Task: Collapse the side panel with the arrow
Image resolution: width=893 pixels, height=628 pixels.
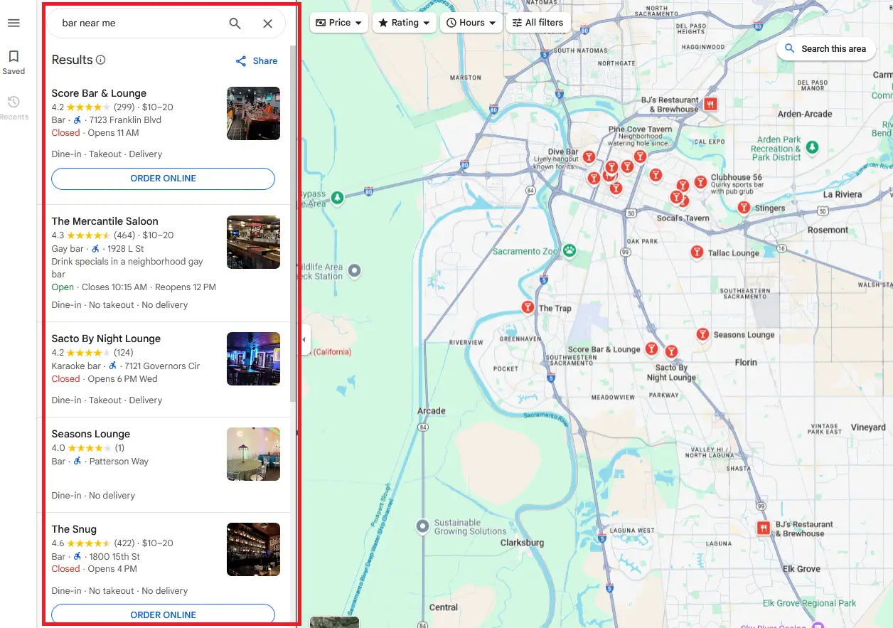Action: (x=304, y=340)
